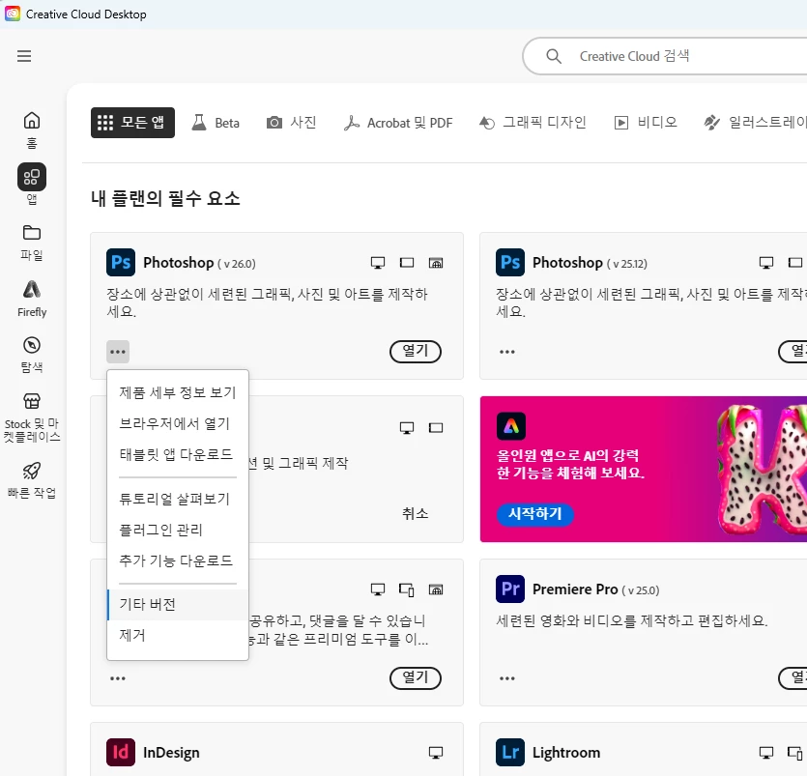Click web icon on card left of Premiere Pro
Screen dimensions: 807x776
[436, 589]
